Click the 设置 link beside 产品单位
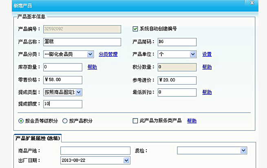The height and width of the screenshot is (168, 267). click(x=207, y=54)
